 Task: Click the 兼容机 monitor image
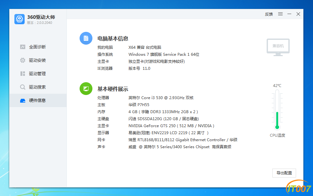click(278, 47)
